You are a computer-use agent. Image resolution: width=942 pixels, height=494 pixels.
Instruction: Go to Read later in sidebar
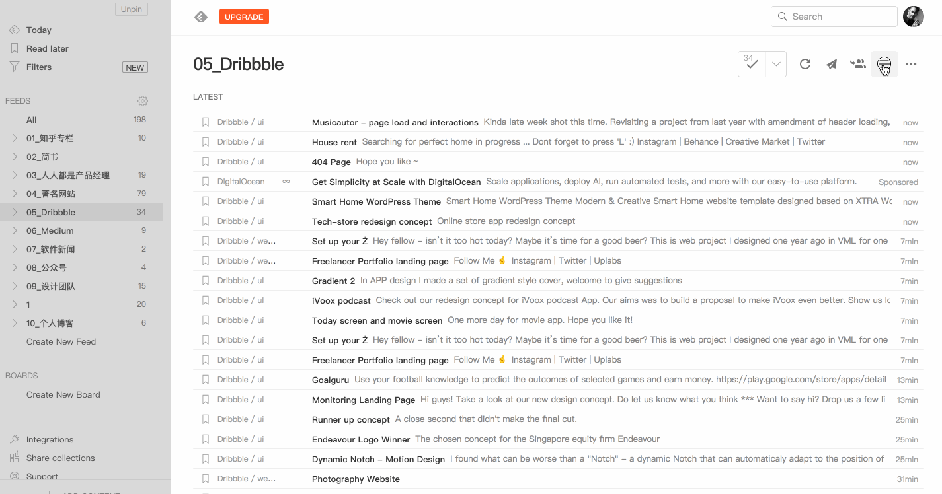[47, 48]
